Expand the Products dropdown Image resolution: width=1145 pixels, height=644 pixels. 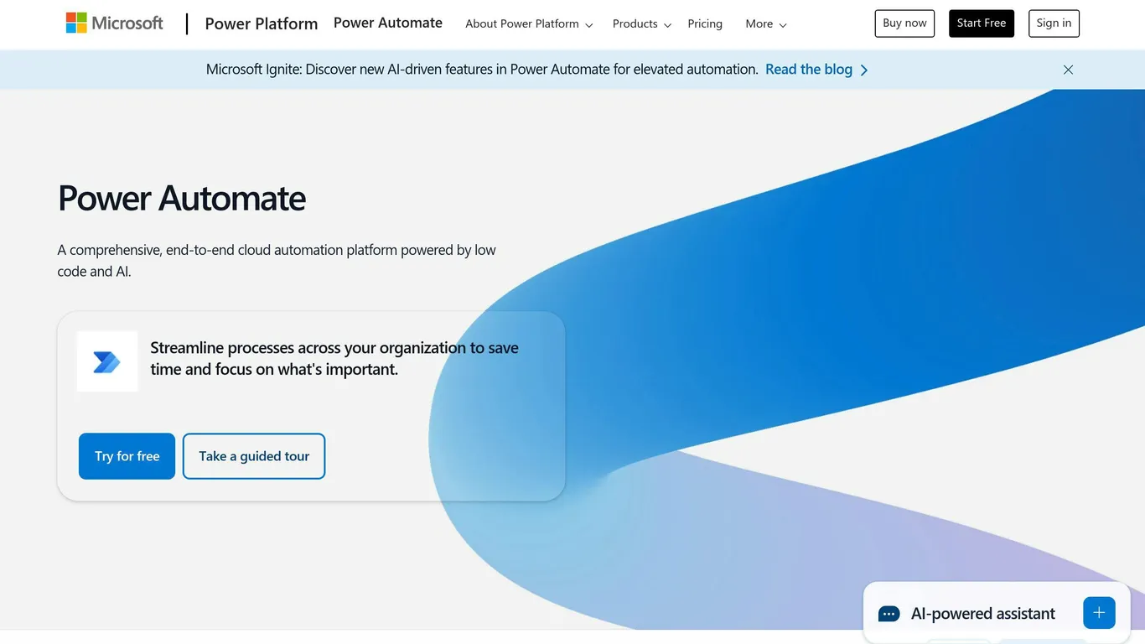(642, 23)
